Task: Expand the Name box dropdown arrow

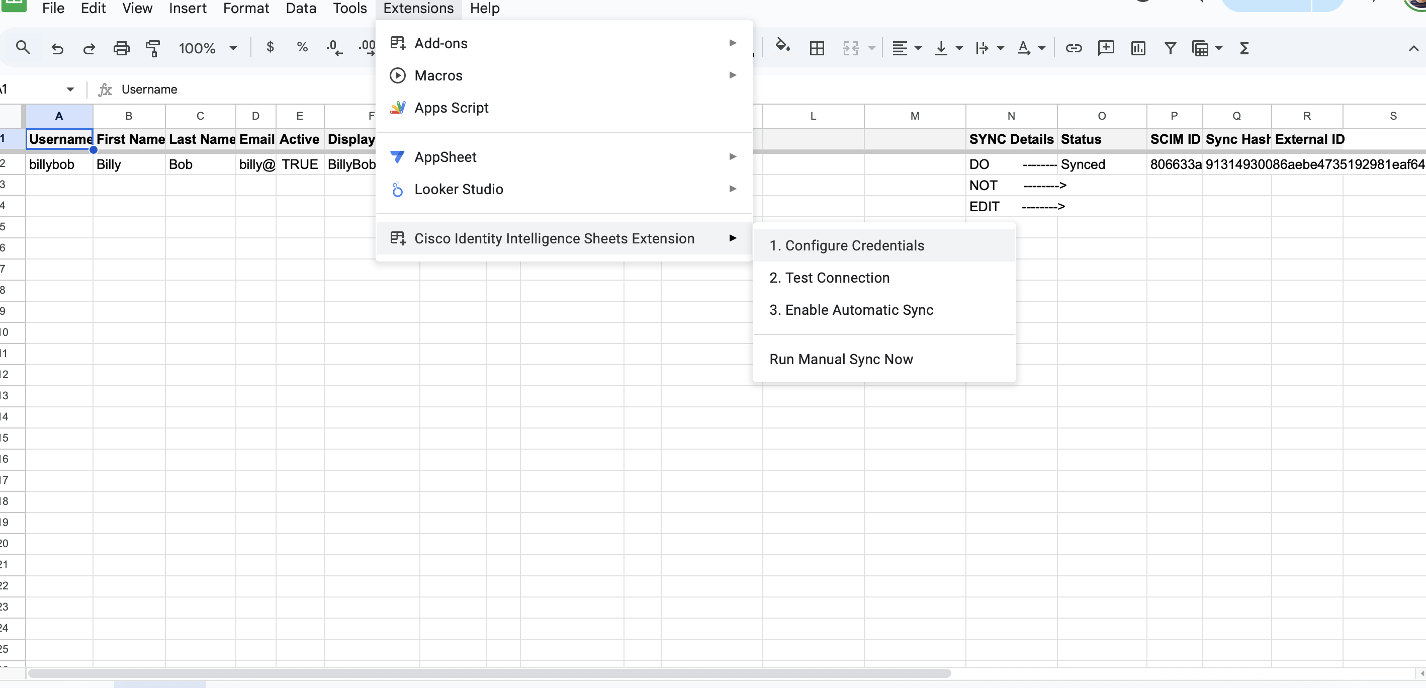Action: click(70, 89)
